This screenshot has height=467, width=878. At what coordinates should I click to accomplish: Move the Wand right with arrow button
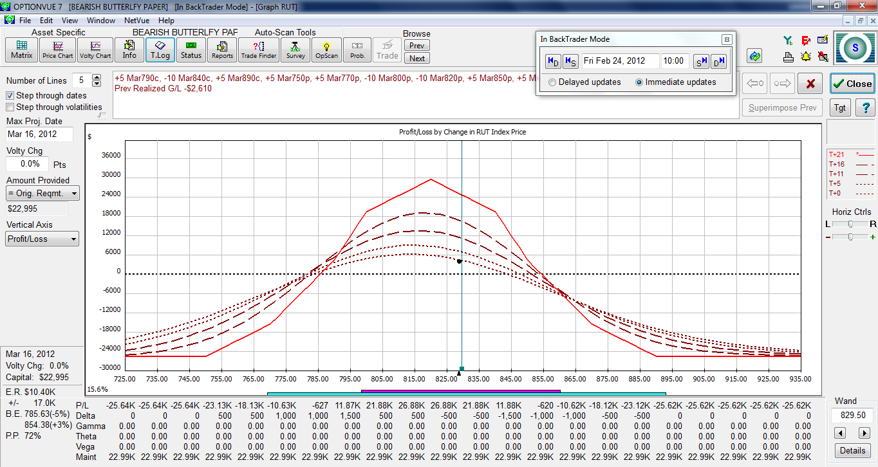pyautogui.click(x=864, y=433)
